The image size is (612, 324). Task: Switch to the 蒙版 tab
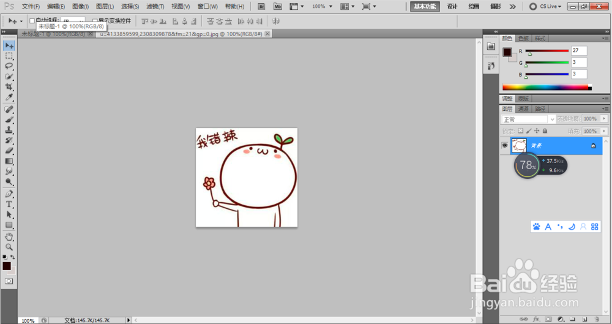[x=523, y=99]
